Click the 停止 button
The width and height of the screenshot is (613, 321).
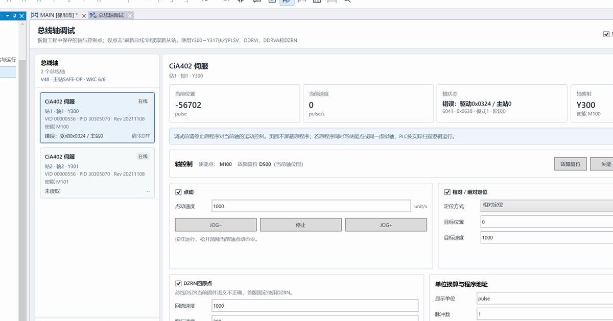tap(301, 225)
